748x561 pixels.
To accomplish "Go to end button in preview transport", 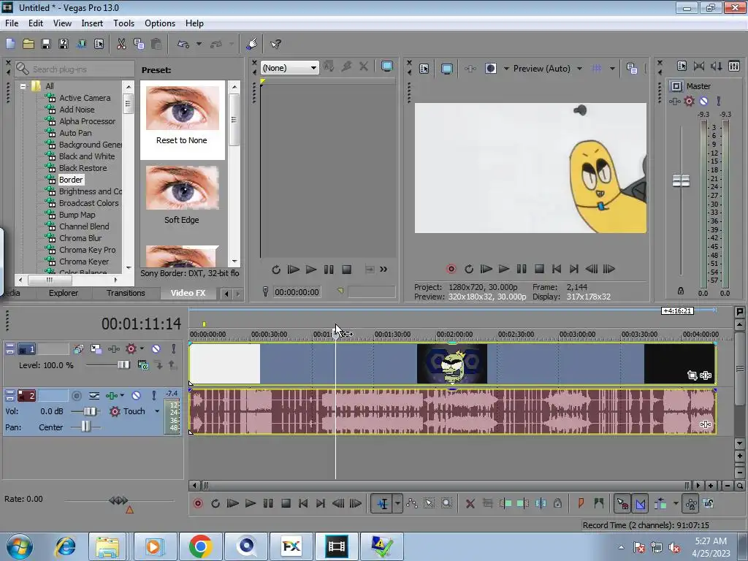I will tap(574, 269).
